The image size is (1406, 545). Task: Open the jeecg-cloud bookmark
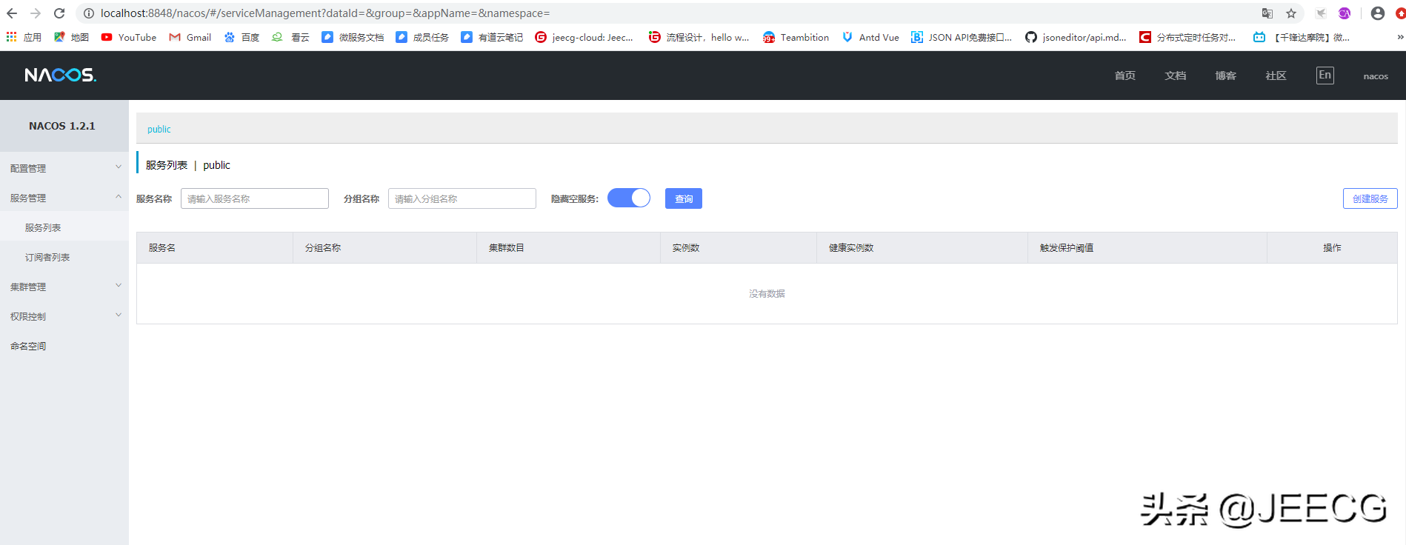point(584,37)
